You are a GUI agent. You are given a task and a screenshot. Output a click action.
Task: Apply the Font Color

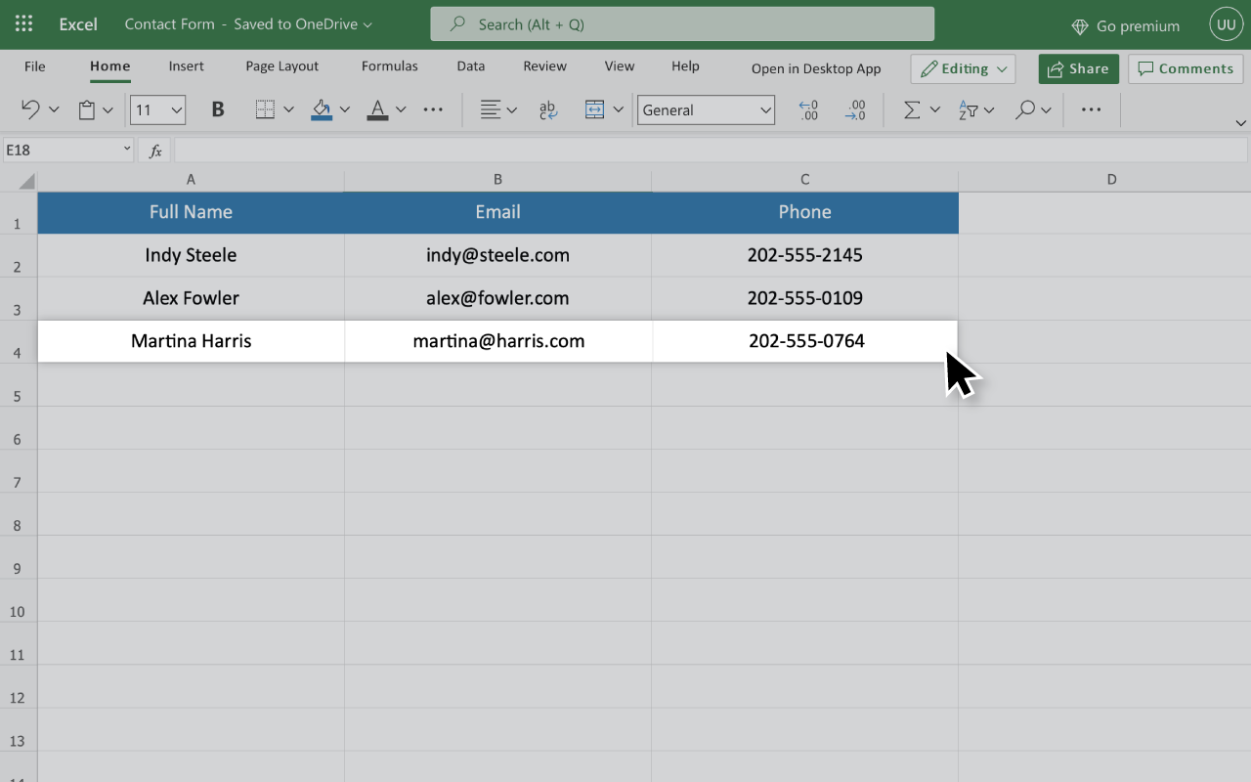[377, 109]
